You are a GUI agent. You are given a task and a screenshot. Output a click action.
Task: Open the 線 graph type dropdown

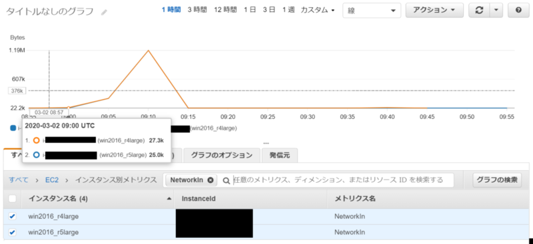(x=372, y=11)
